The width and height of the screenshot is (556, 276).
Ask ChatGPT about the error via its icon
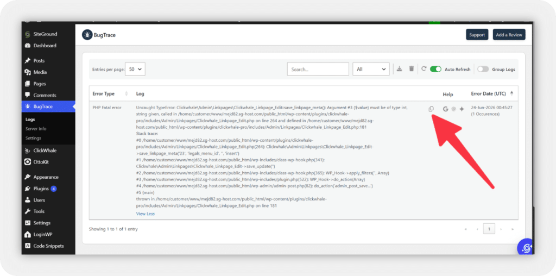tap(453, 109)
